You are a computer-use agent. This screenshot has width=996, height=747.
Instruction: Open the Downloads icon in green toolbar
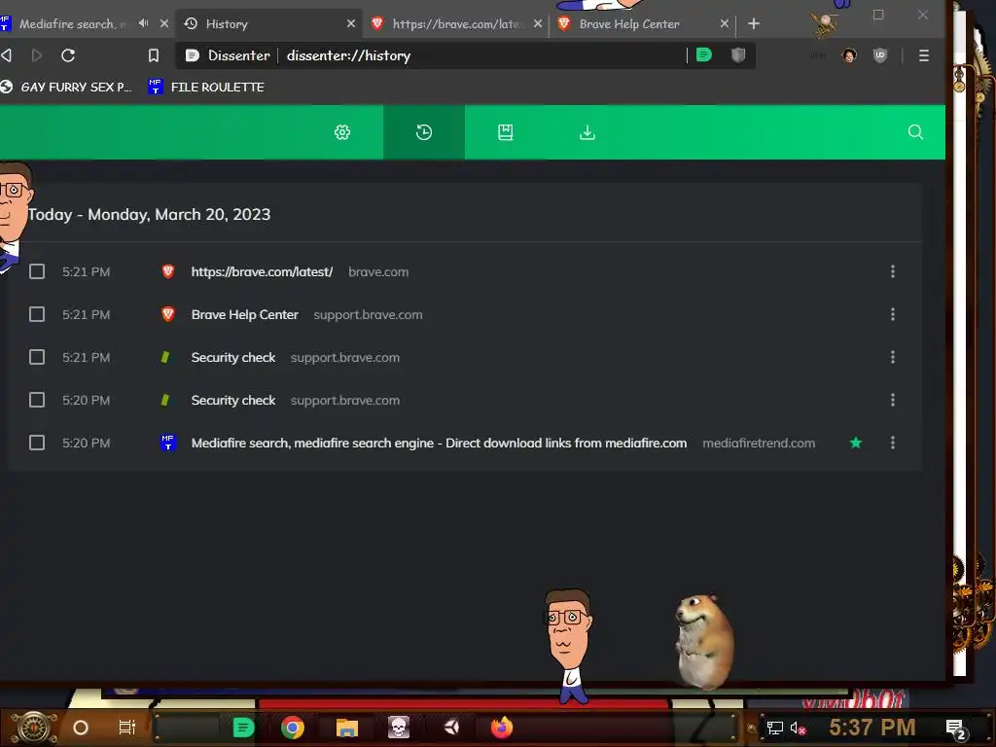587,132
